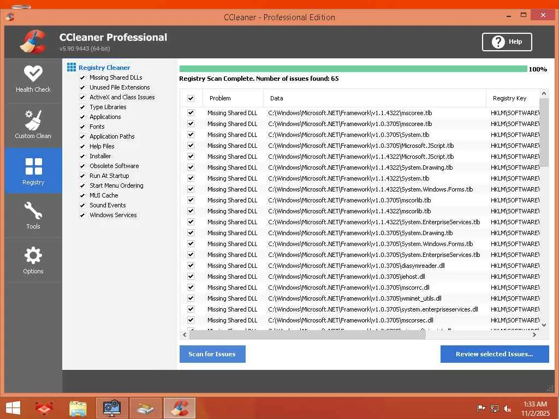Viewport: 559px width, 419px height.
Task: Toggle the Windows Services checkbox
Action: click(82, 215)
